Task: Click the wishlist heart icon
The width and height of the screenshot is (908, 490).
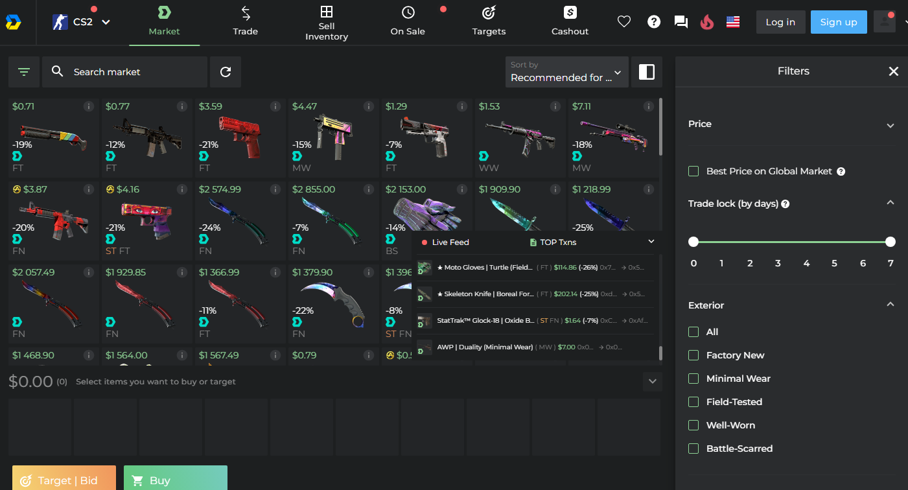Action: 623,22
